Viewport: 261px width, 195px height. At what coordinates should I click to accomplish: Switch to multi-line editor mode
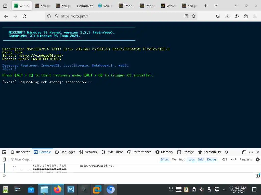click(x=258, y=176)
